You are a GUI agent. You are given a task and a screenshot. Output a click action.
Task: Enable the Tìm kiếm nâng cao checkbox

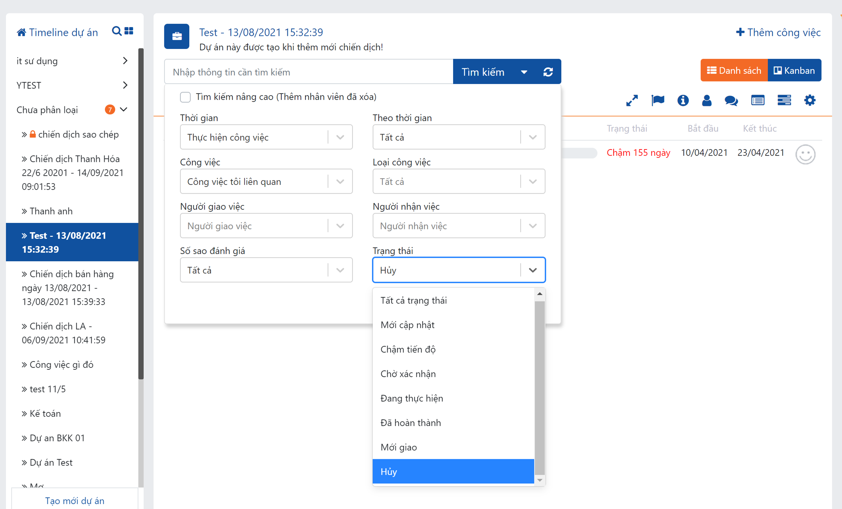[x=185, y=97]
